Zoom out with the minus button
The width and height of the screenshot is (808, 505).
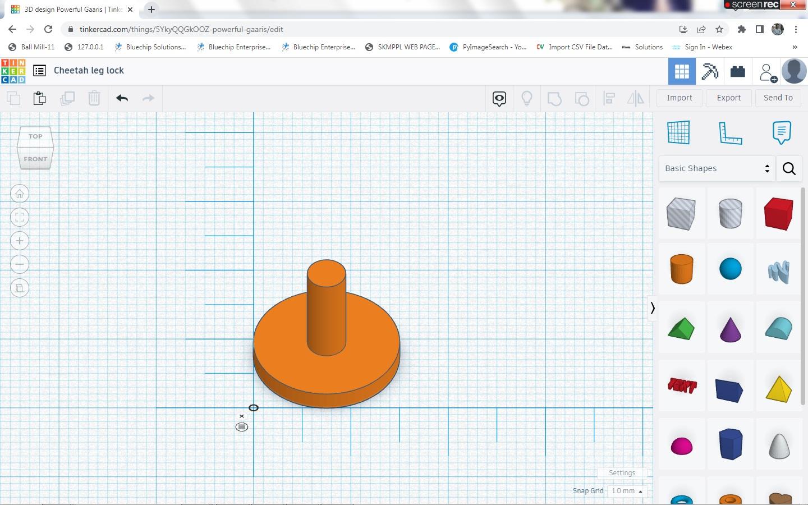coord(20,264)
